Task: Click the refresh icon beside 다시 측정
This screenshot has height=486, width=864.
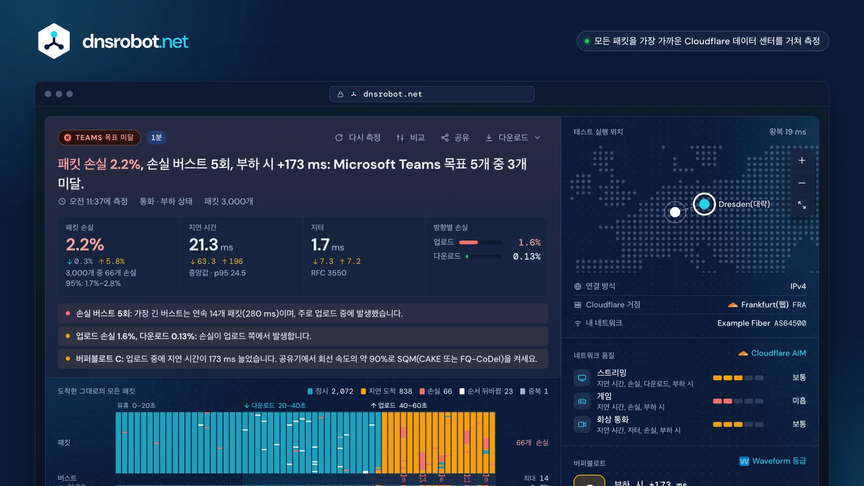Action: (339, 138)
